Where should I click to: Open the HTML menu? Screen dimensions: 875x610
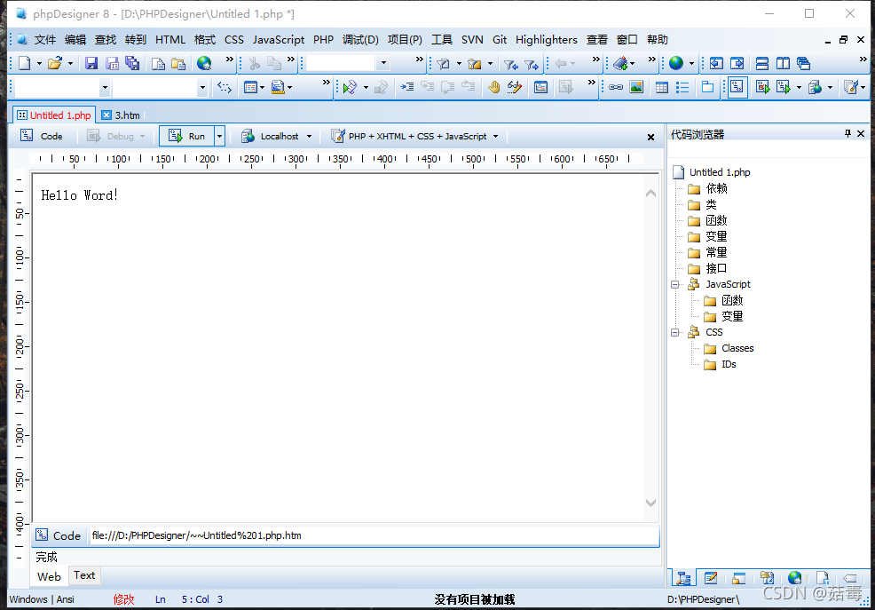coord(170,40)
